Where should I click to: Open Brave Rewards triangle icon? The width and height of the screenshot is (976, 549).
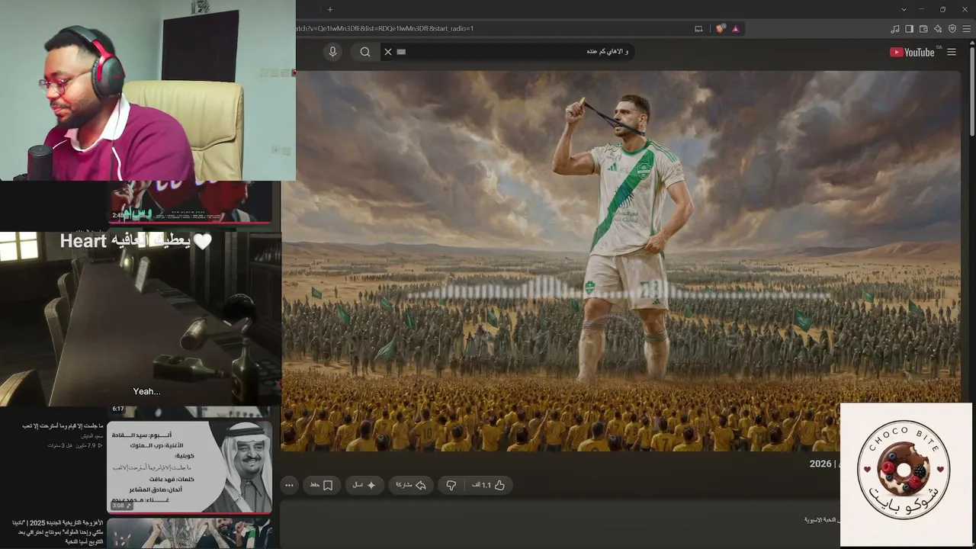(735, 29)
